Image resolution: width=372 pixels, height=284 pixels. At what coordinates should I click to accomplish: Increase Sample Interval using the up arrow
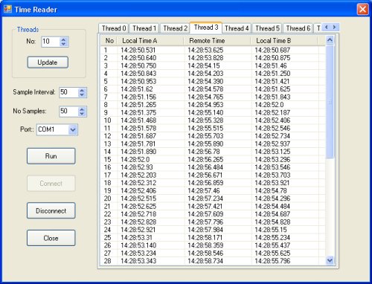(82, 90)
